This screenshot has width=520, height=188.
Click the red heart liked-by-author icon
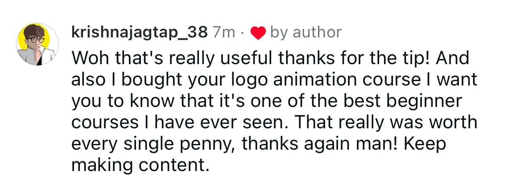pos(258,33)
